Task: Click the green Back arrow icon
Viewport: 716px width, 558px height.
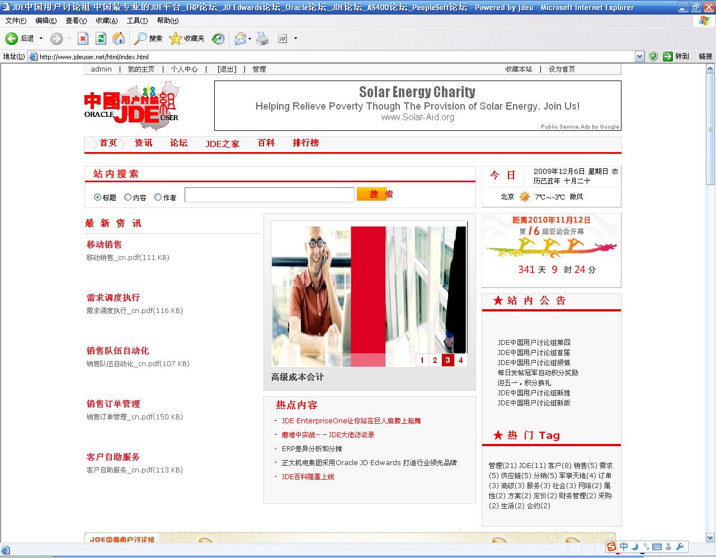Action: tap(11, 39)
